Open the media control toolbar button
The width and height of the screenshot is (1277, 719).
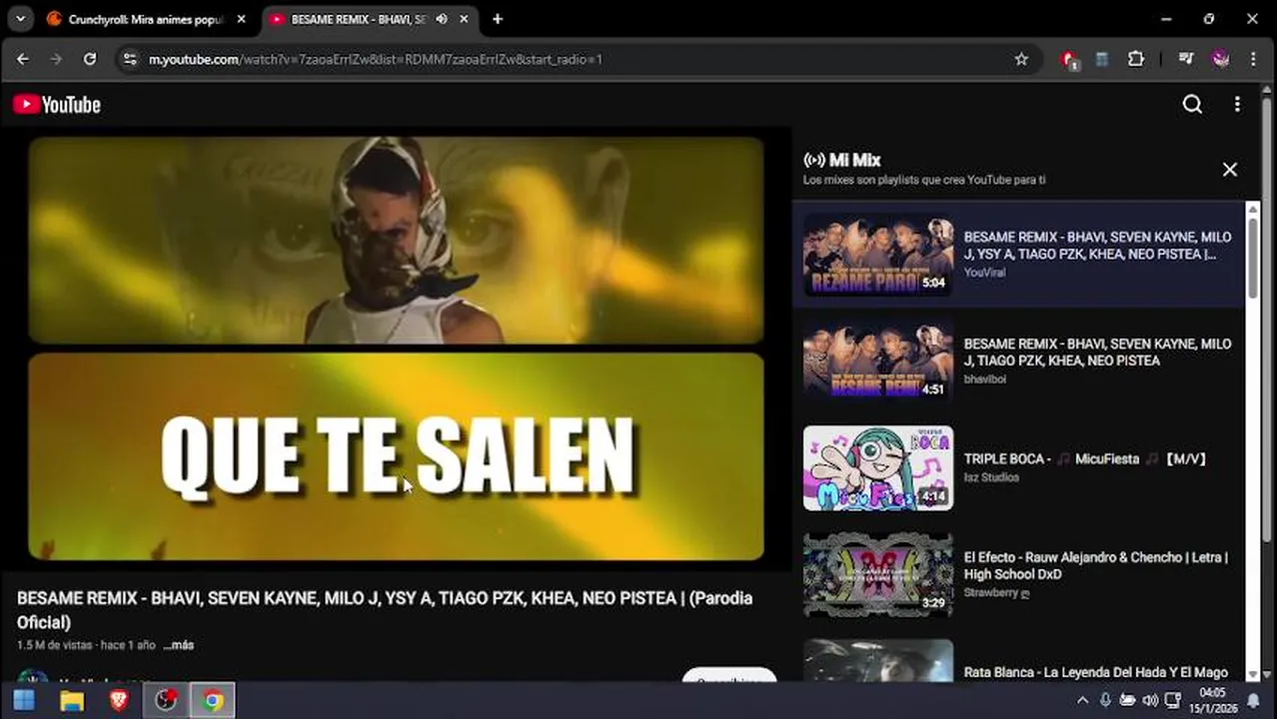tap(1186, 59)
